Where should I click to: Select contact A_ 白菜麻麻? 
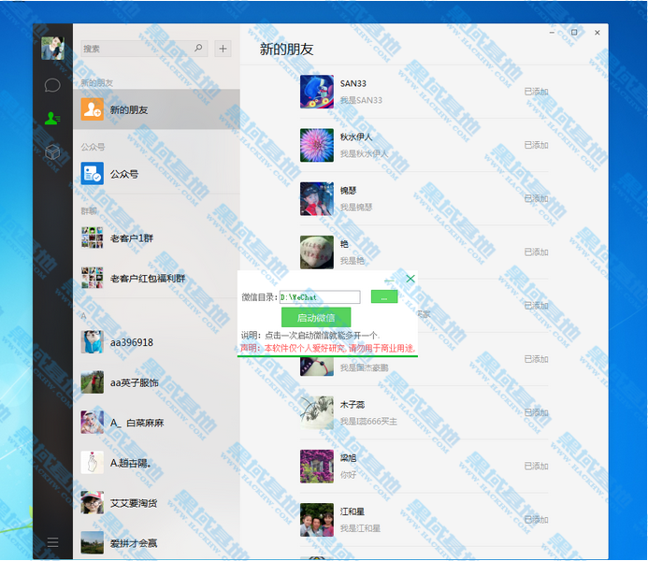tap(156, 423)
